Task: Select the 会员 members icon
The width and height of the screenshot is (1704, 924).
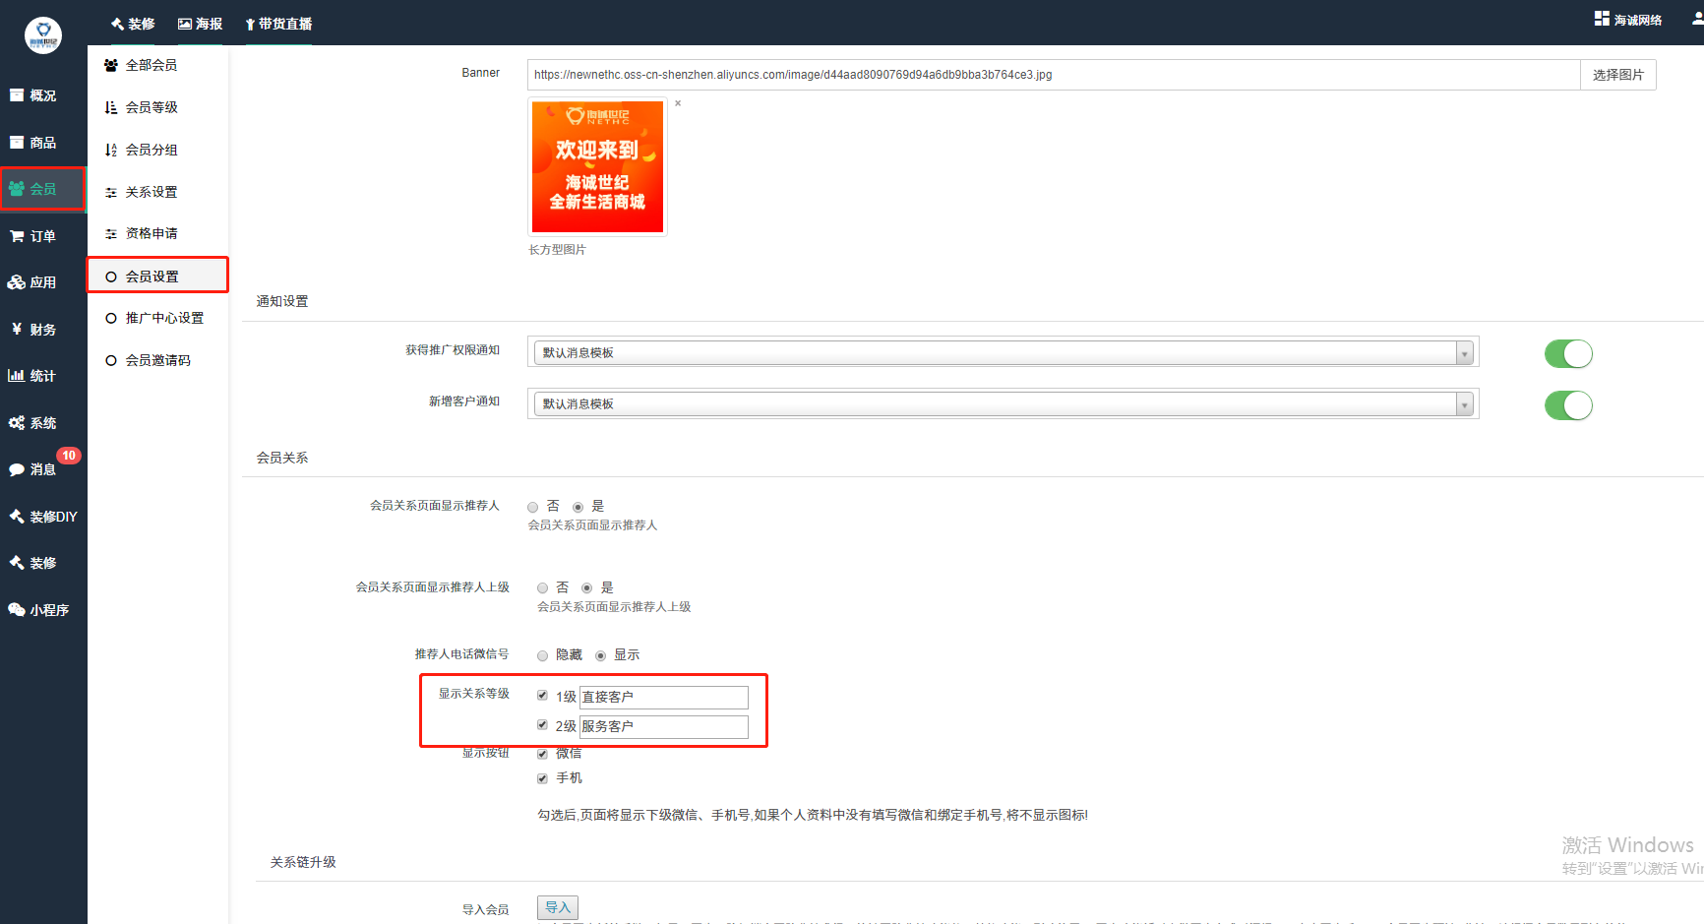Action: point(17,189)
